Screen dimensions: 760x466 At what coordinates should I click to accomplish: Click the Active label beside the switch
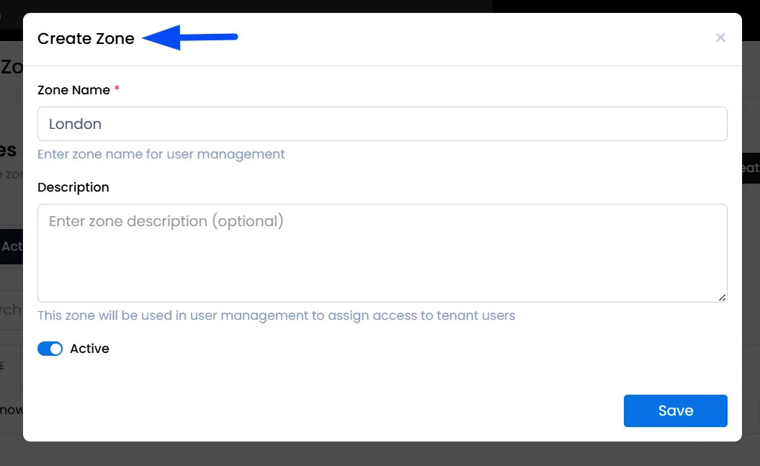(x=89, y=349)
